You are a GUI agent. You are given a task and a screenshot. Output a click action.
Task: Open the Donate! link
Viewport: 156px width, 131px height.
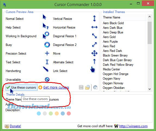[15, 126]
